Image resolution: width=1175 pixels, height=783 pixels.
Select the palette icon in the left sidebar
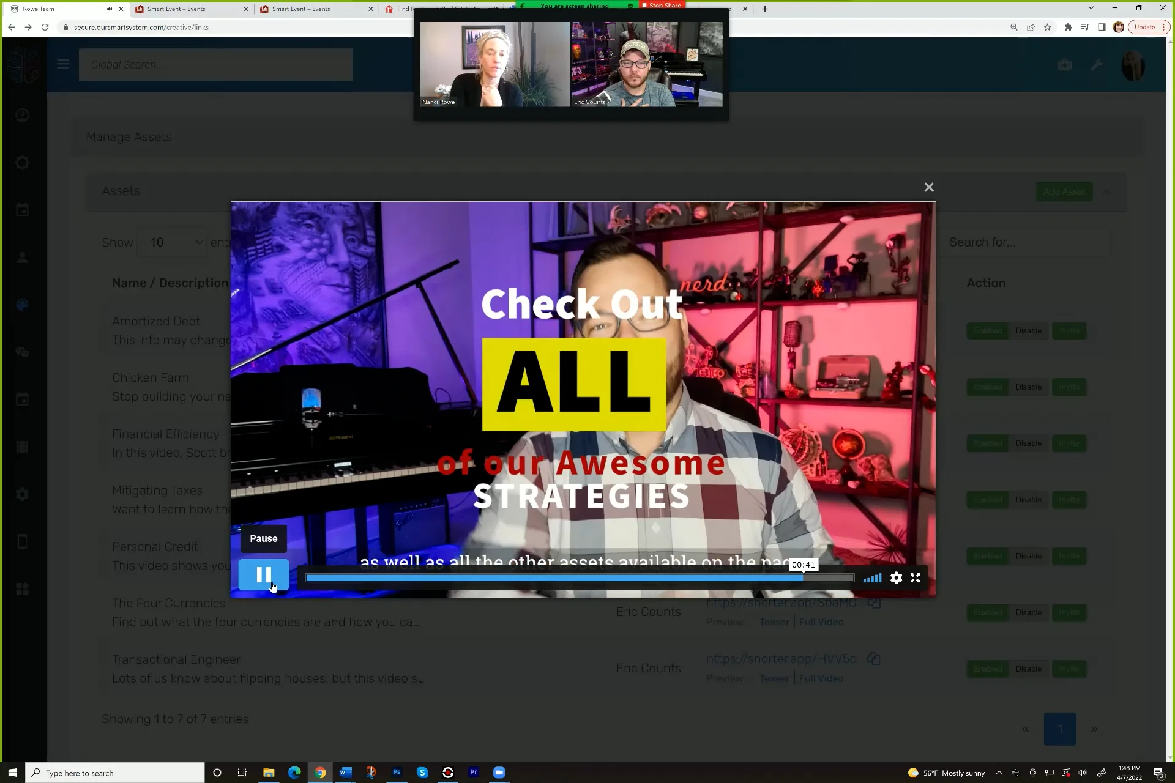click(23, 305)
